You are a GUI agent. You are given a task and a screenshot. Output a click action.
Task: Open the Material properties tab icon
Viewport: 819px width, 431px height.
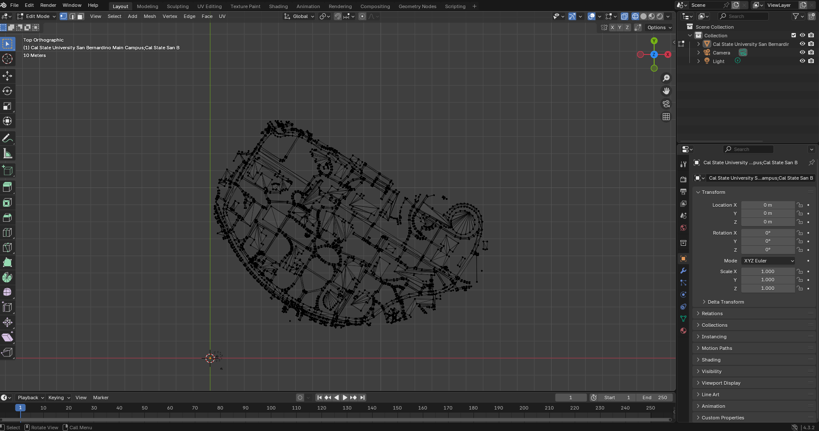683,331
